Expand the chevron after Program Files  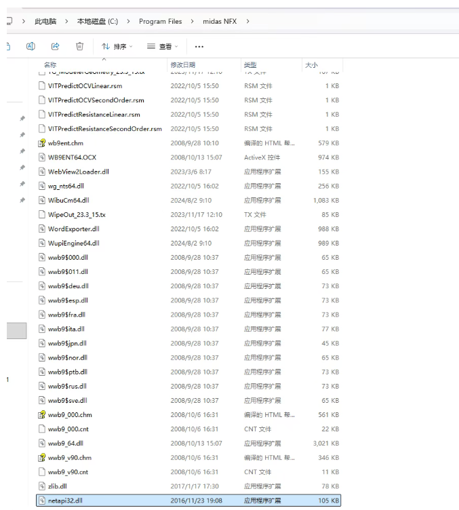[191, 22]
